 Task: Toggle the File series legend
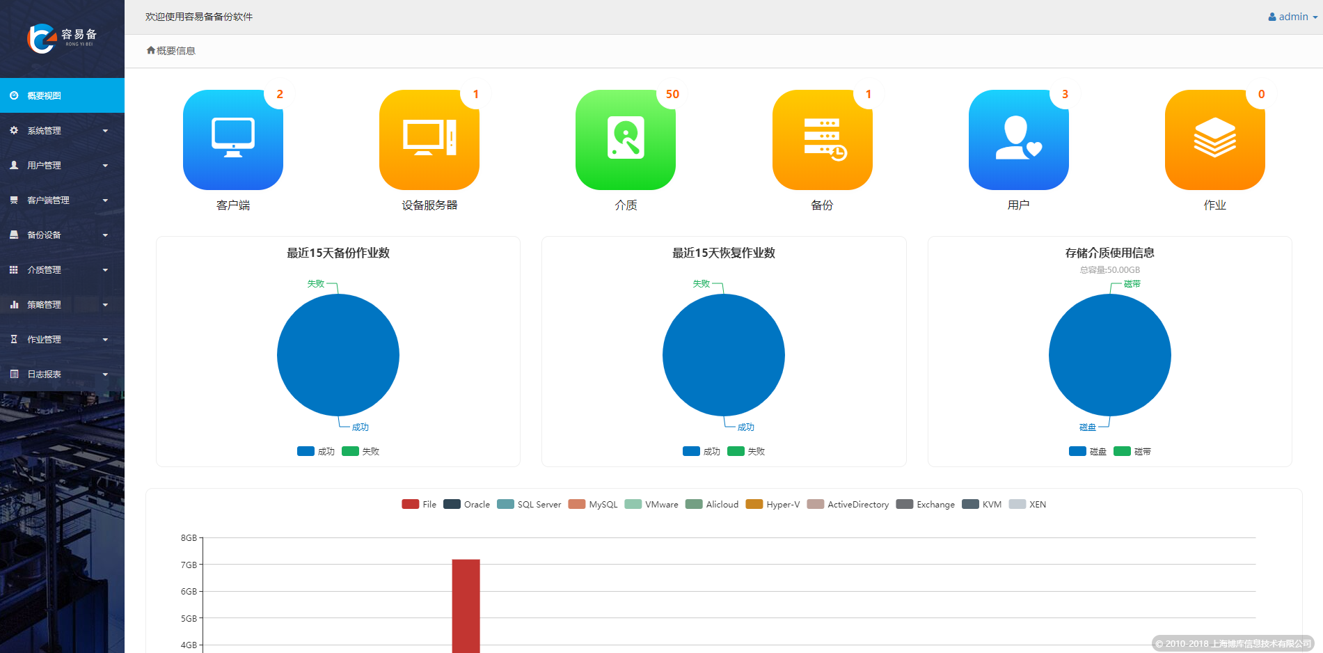coord(419,504)
